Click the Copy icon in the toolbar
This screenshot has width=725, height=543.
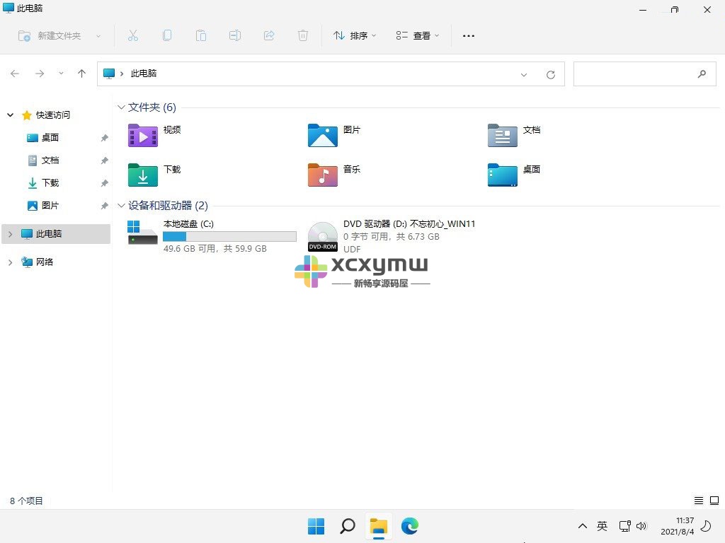pyautogui.click(x=167, y=35)
